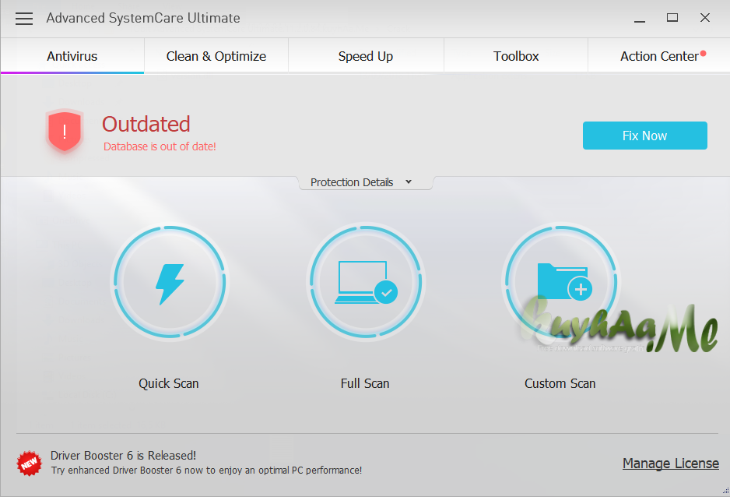Expand the Protection Details dropdown

366,182
